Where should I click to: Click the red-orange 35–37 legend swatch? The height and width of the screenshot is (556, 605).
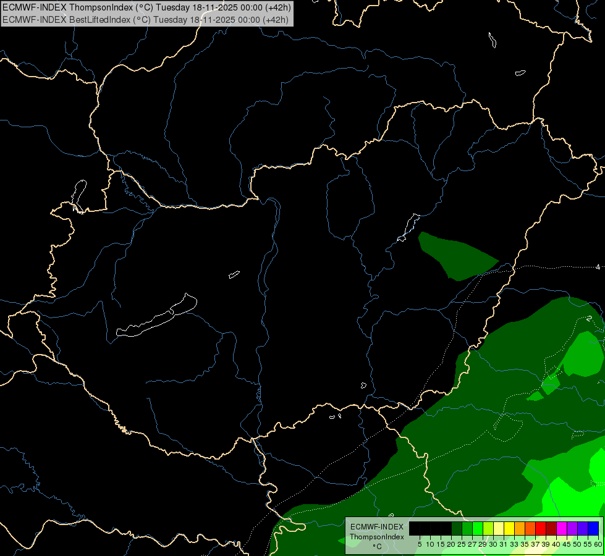530,528
